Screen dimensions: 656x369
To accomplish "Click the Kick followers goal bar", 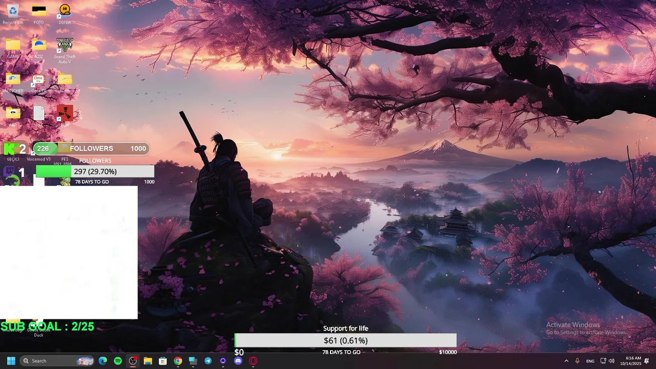I will pyautogui.click(x=91, y=149).
